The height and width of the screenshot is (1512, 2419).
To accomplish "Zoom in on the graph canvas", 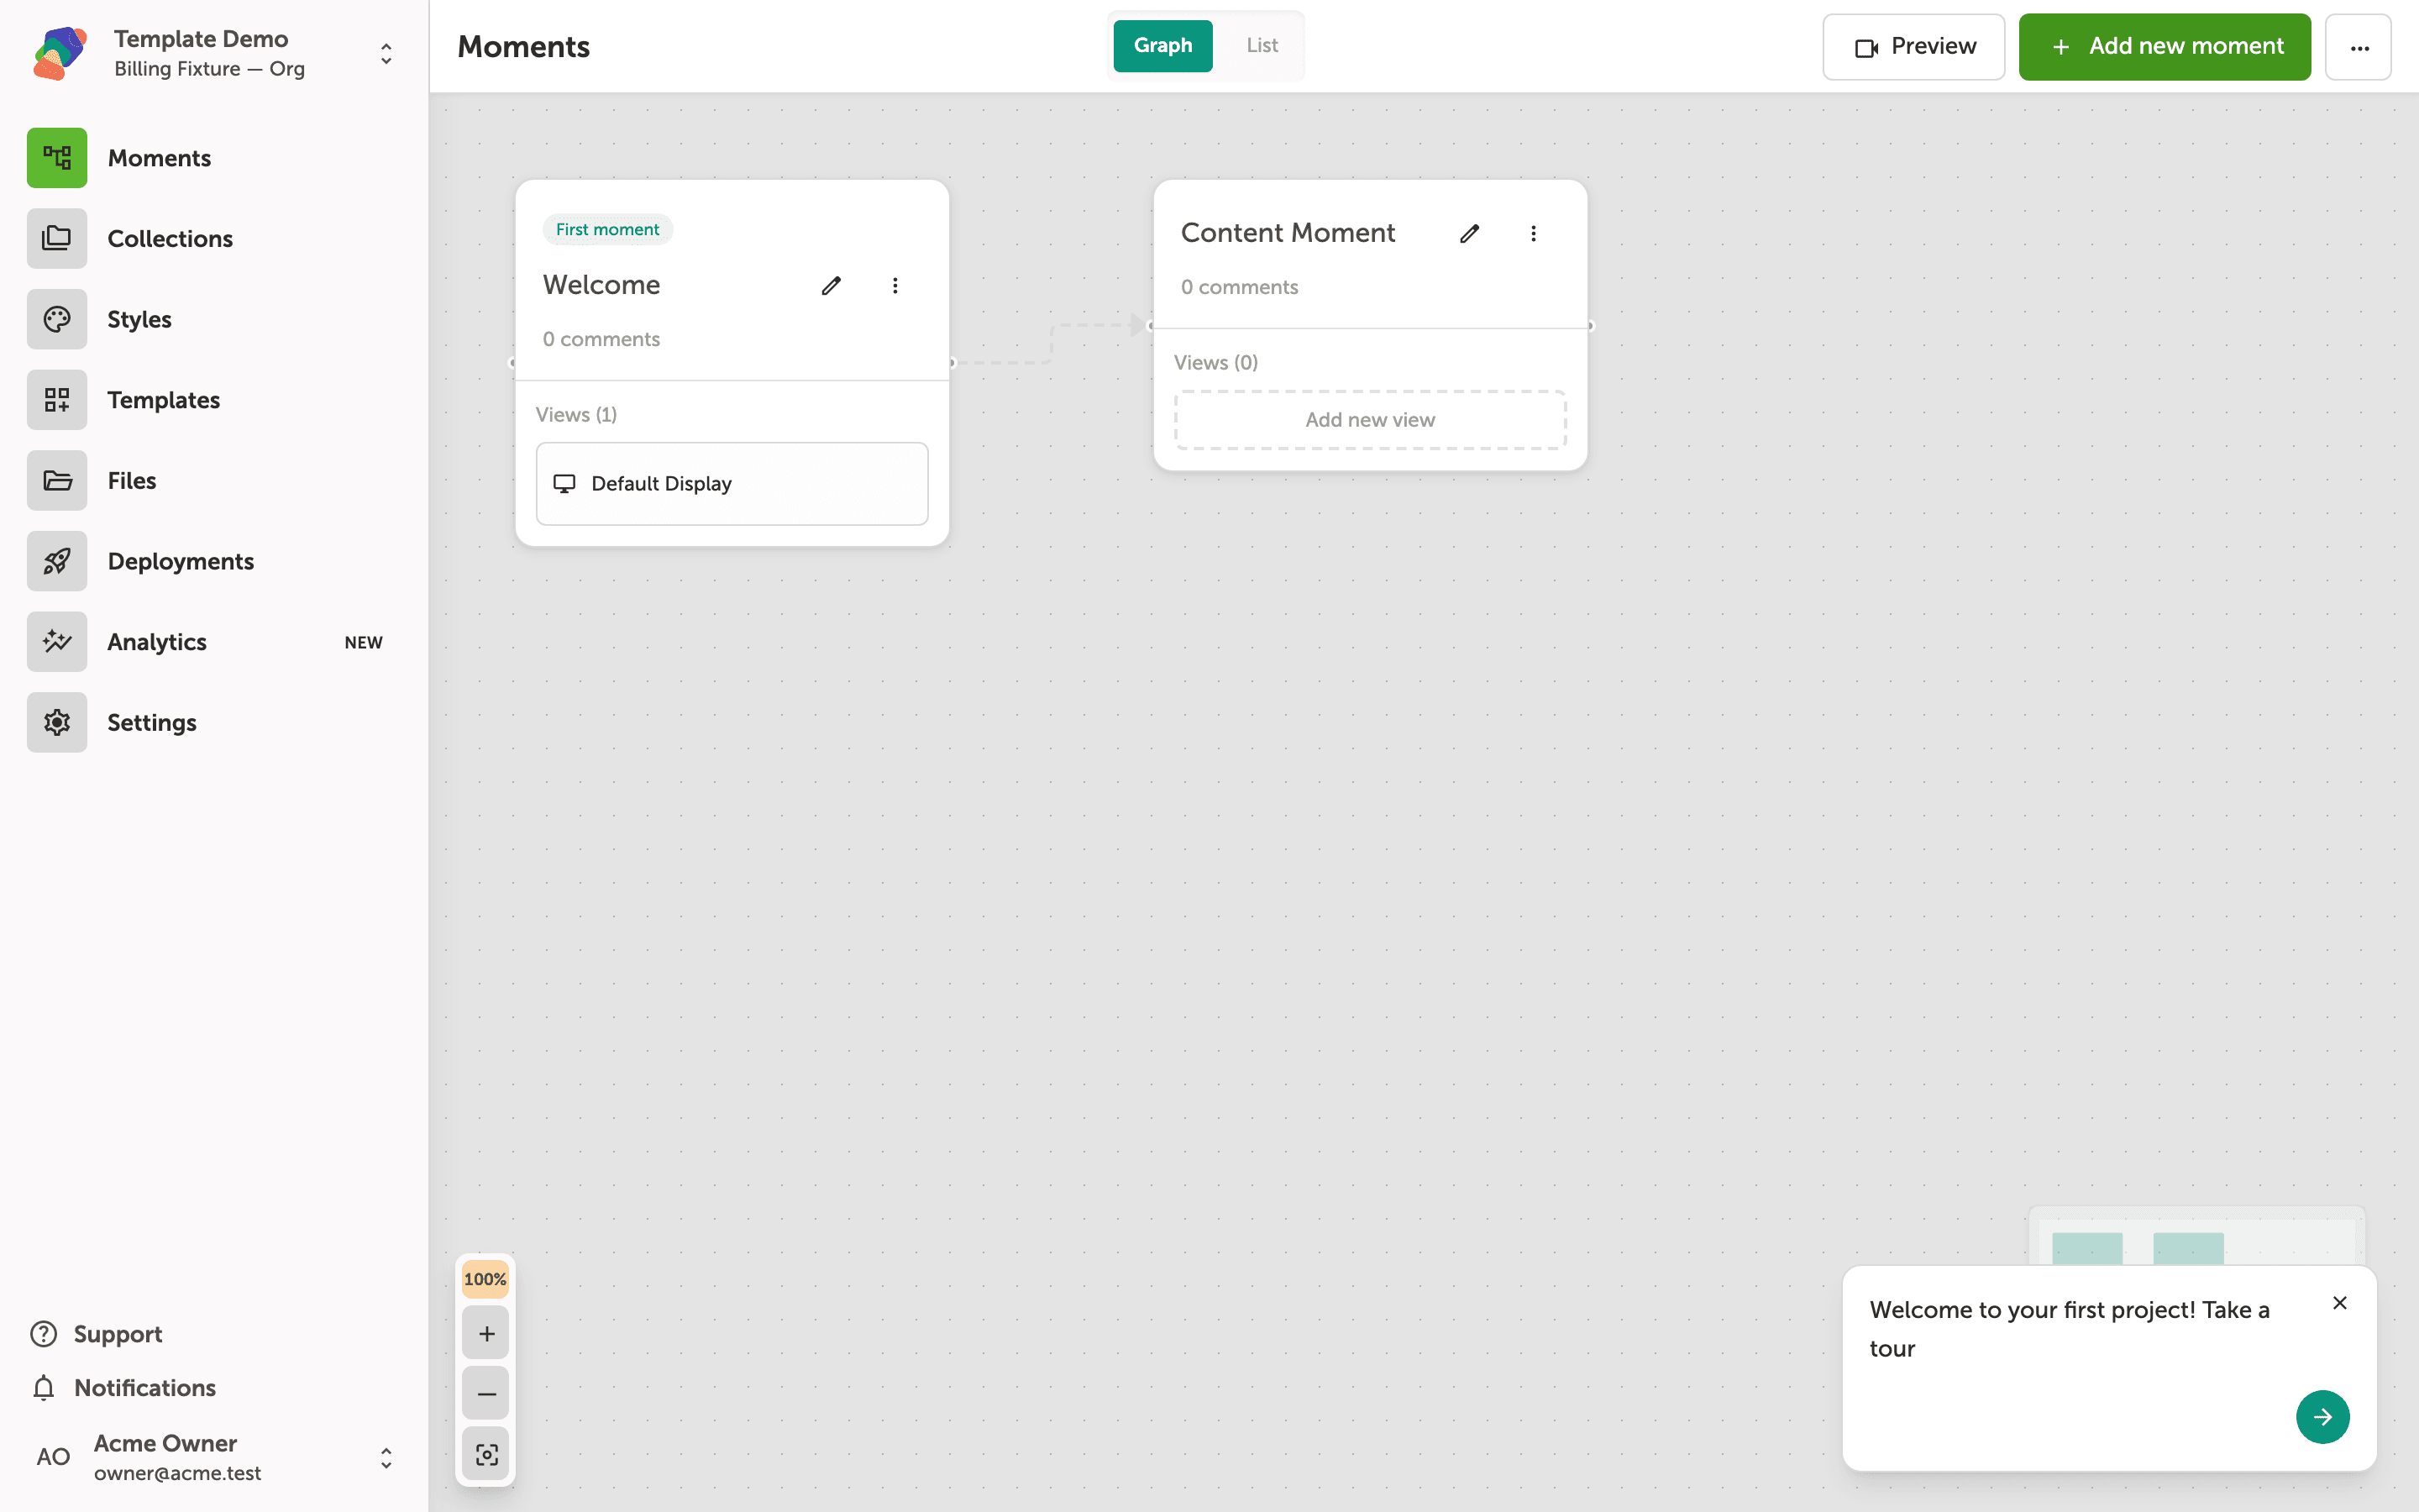I will (x=485, y=1333).
